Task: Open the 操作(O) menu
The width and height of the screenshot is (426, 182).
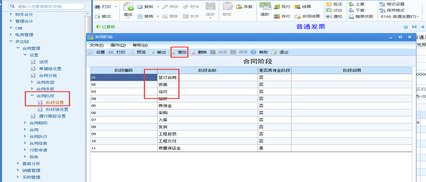Action: [x=118, y=45]
